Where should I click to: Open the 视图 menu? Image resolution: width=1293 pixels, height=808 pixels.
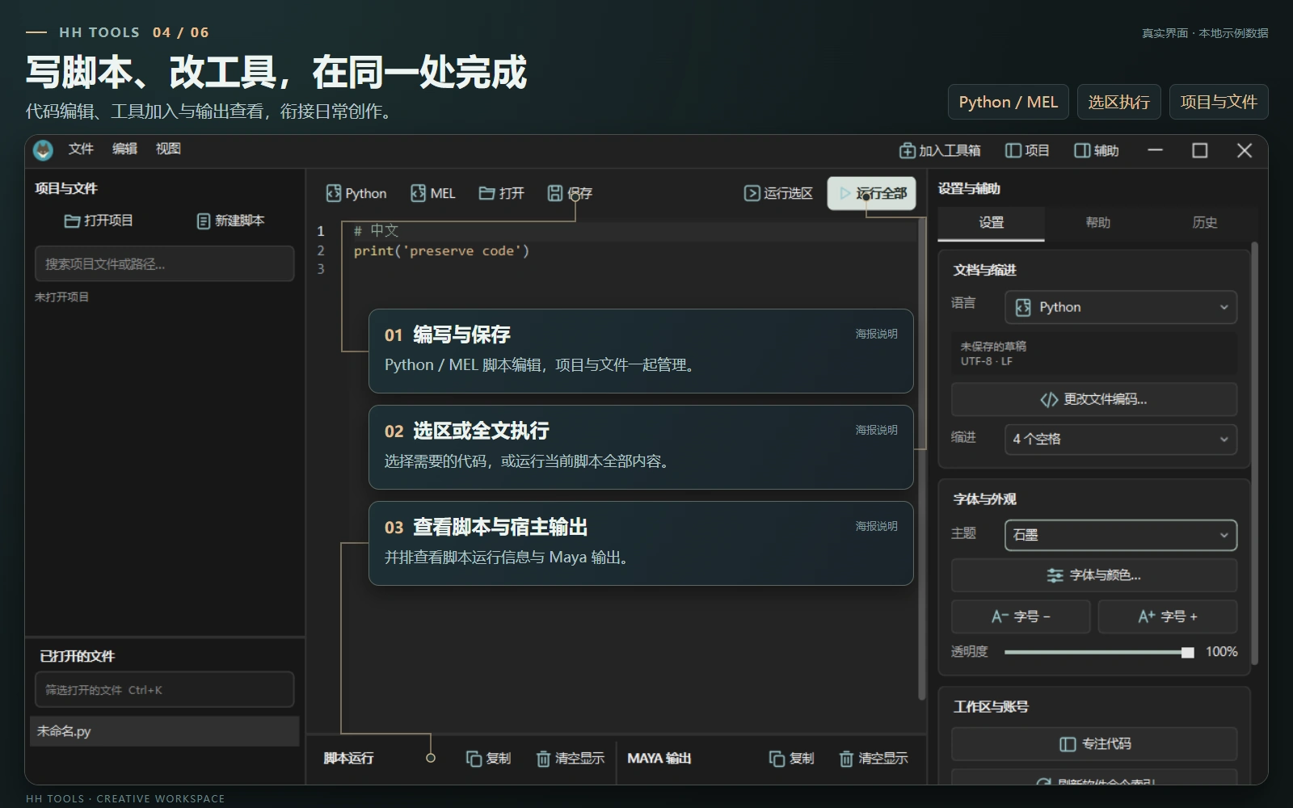point(168,149)
